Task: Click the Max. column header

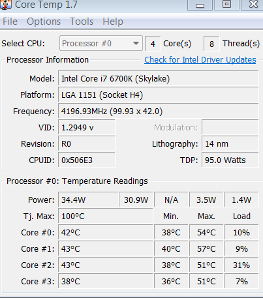Action: tap(206, 216)
